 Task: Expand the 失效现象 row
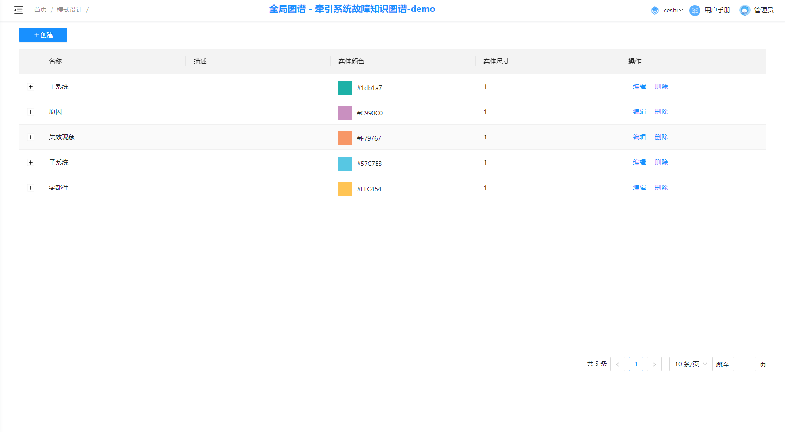[31, 137]
